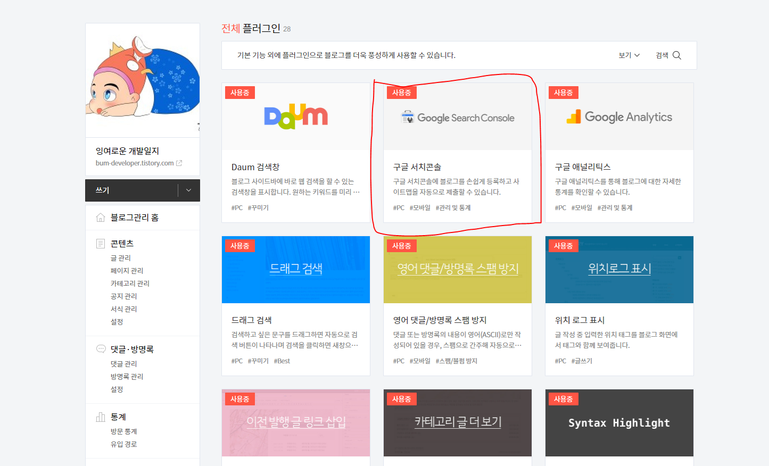Click the 이전 발행 글 링크 삽입 banner
769x466 pixels.
[296, 423]
